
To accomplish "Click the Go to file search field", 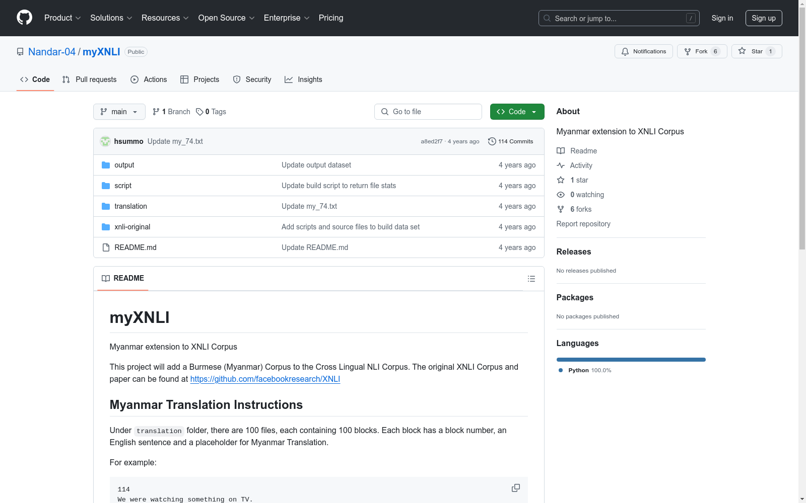I will point(428,112).
